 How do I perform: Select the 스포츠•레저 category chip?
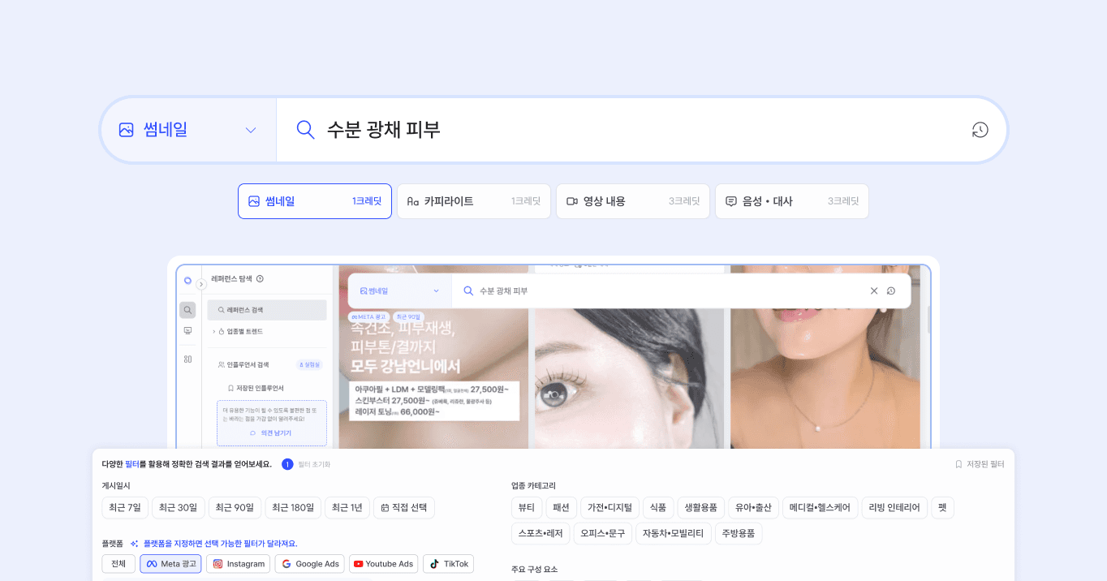[541, 533]
